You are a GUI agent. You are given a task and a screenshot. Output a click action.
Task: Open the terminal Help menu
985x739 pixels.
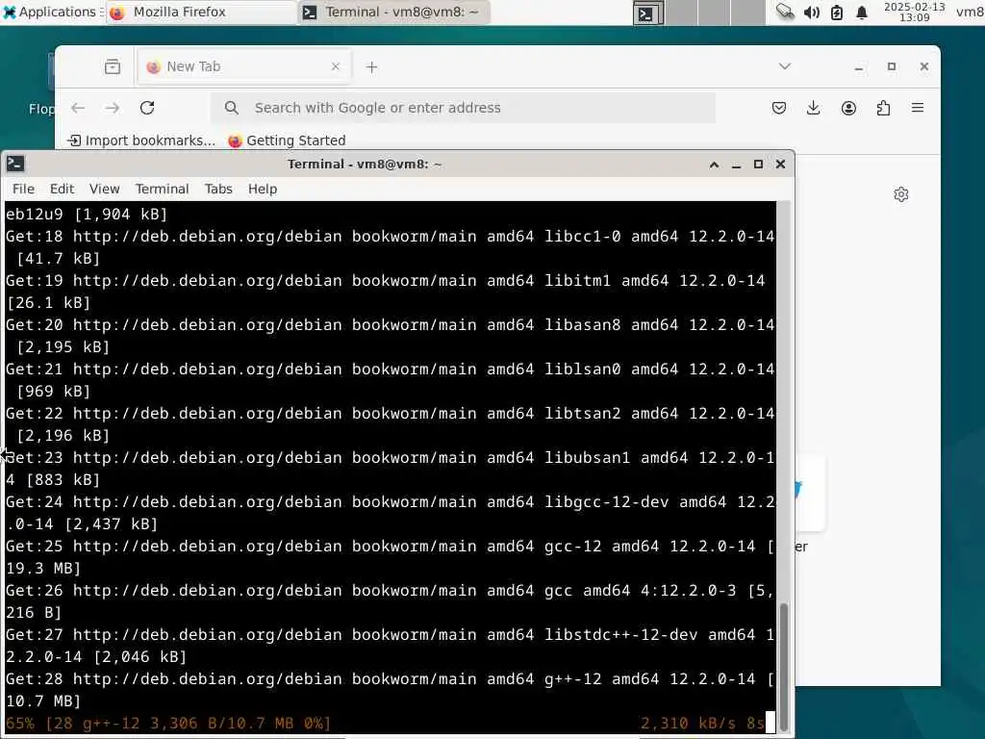262,190
